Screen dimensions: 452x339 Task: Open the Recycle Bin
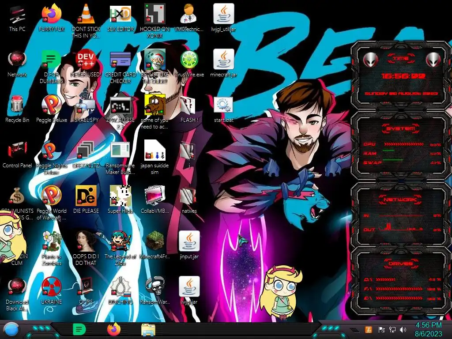[x=17, y=109]
